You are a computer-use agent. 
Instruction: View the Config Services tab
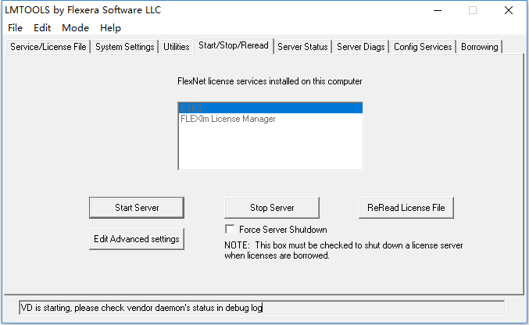point(423,47)
